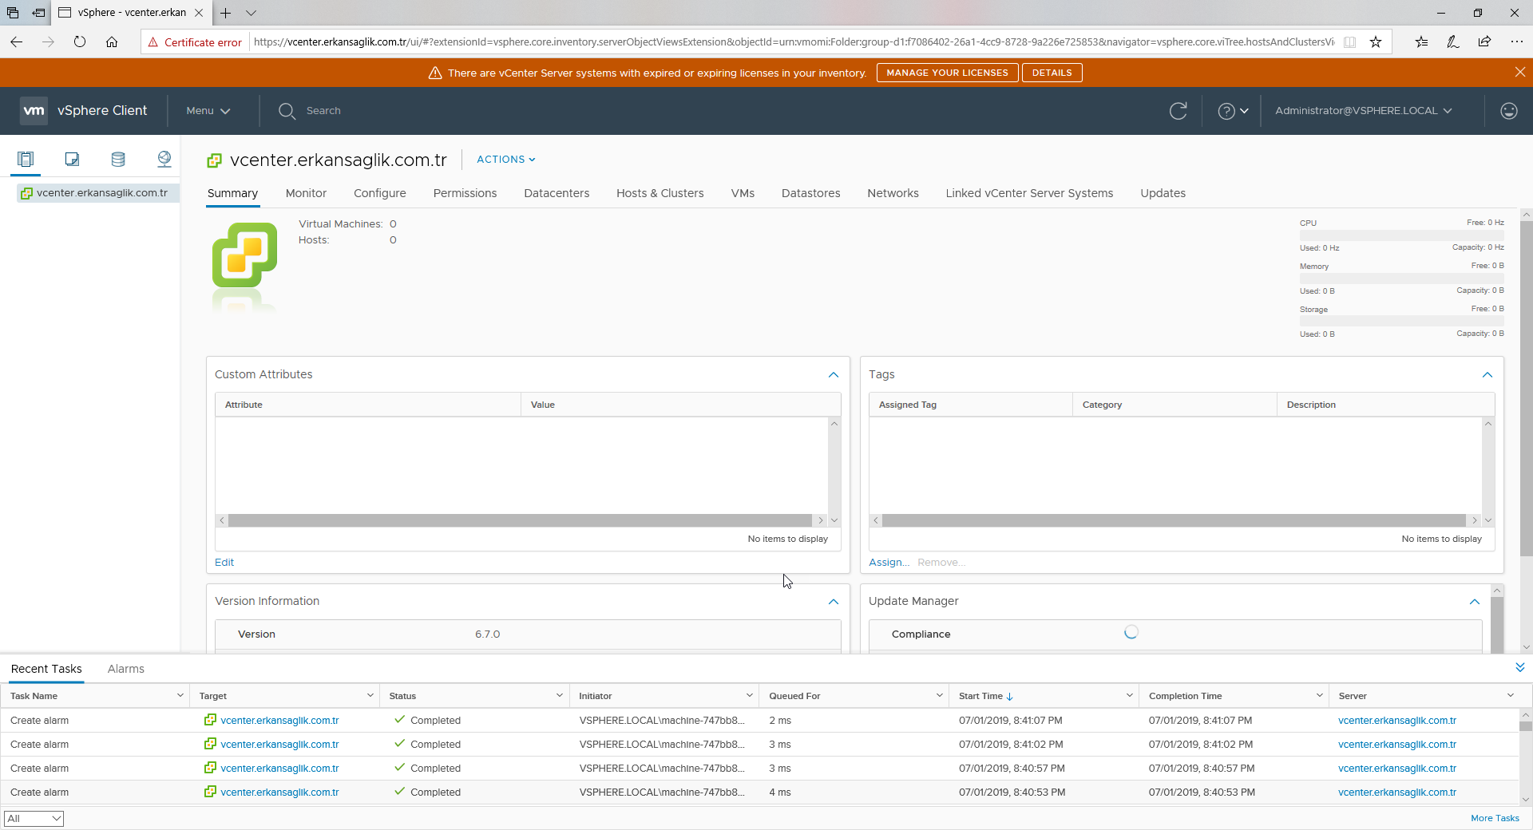Switch to the Alarms tab

coord(126,669)
